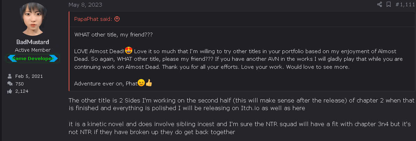Click the heart-eyes emoji in the quote
Screen dimensions: 416x141
tap(128, 50)
